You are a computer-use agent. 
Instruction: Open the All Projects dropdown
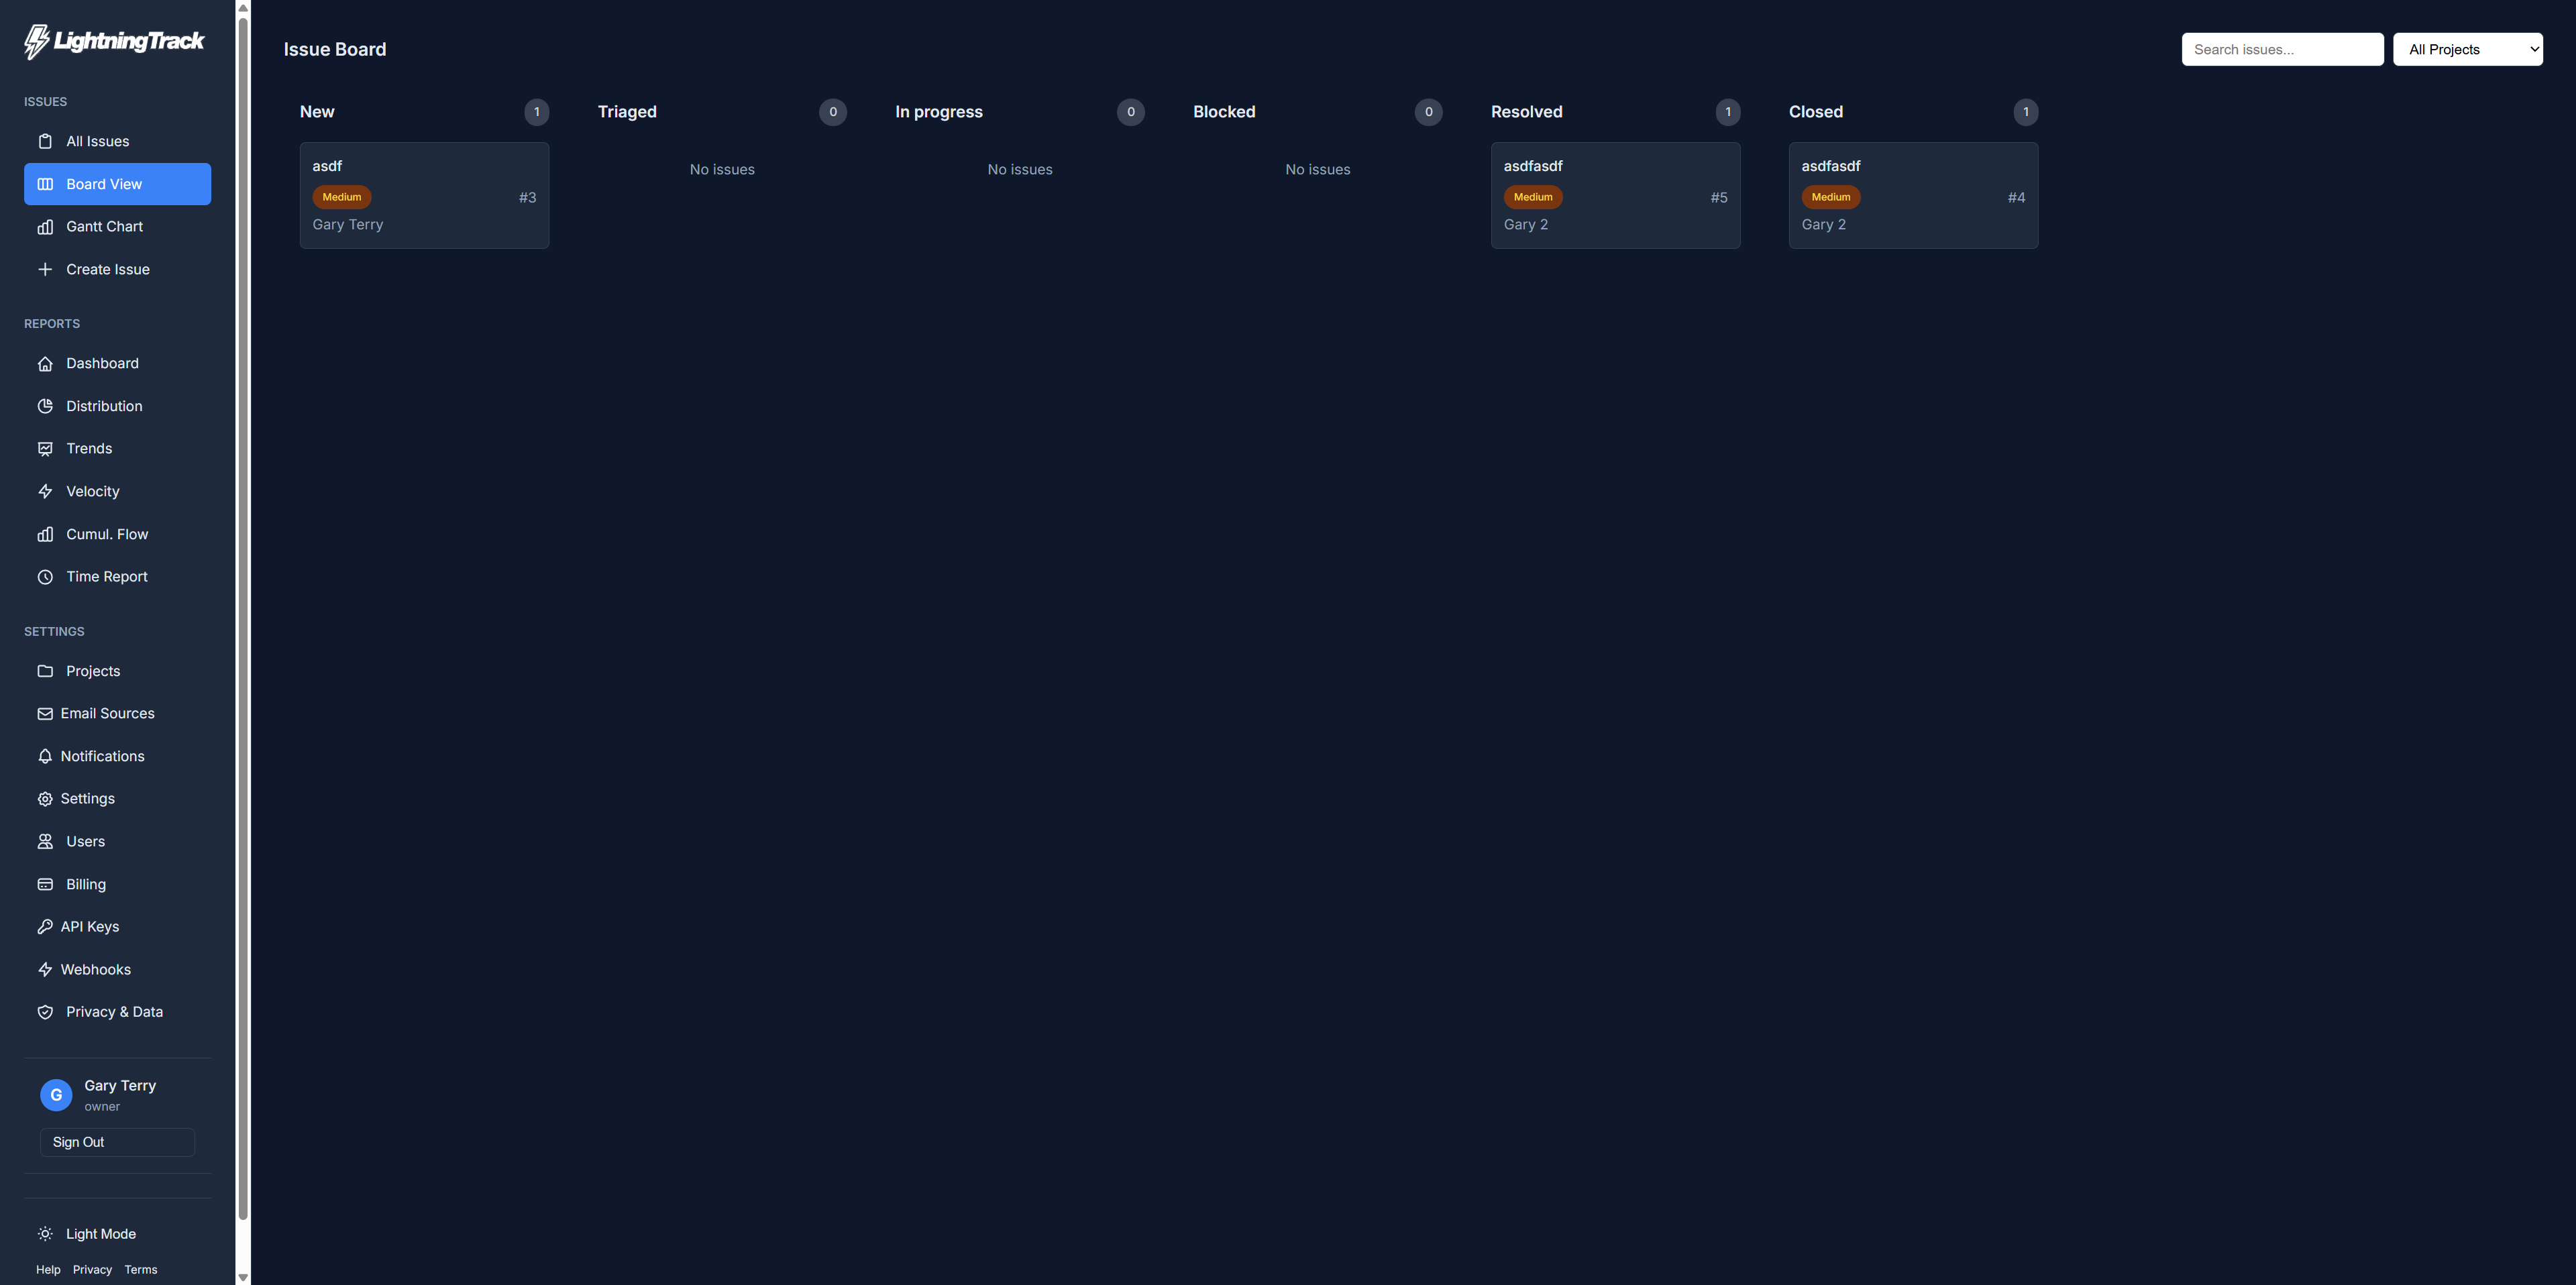coord(2467,49)
